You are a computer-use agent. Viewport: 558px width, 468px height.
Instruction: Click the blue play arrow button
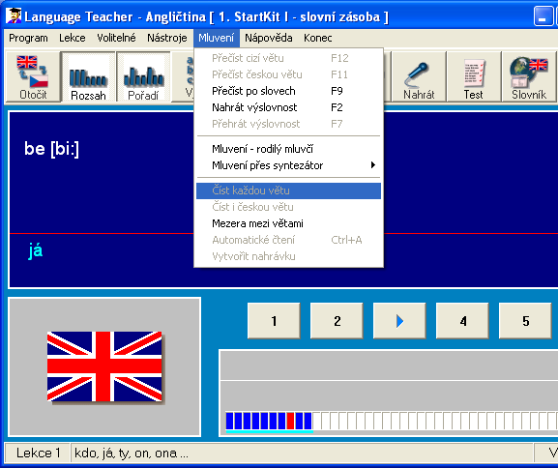coord(399,321)
